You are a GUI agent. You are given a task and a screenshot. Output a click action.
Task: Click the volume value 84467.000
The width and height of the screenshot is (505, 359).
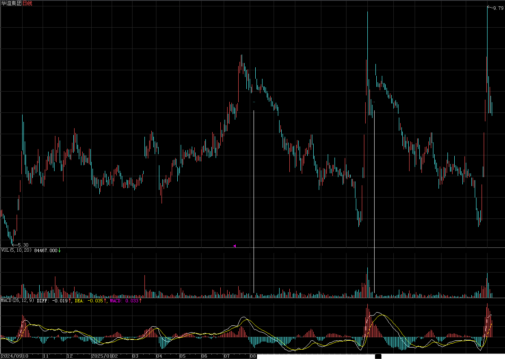pos(46,250)
